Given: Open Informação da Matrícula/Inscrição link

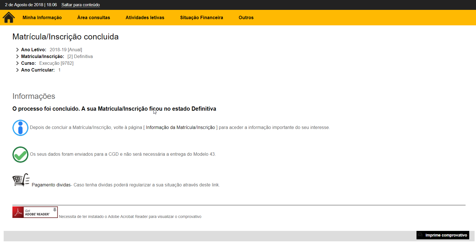Looking at the screenshot, I should 180,128.
